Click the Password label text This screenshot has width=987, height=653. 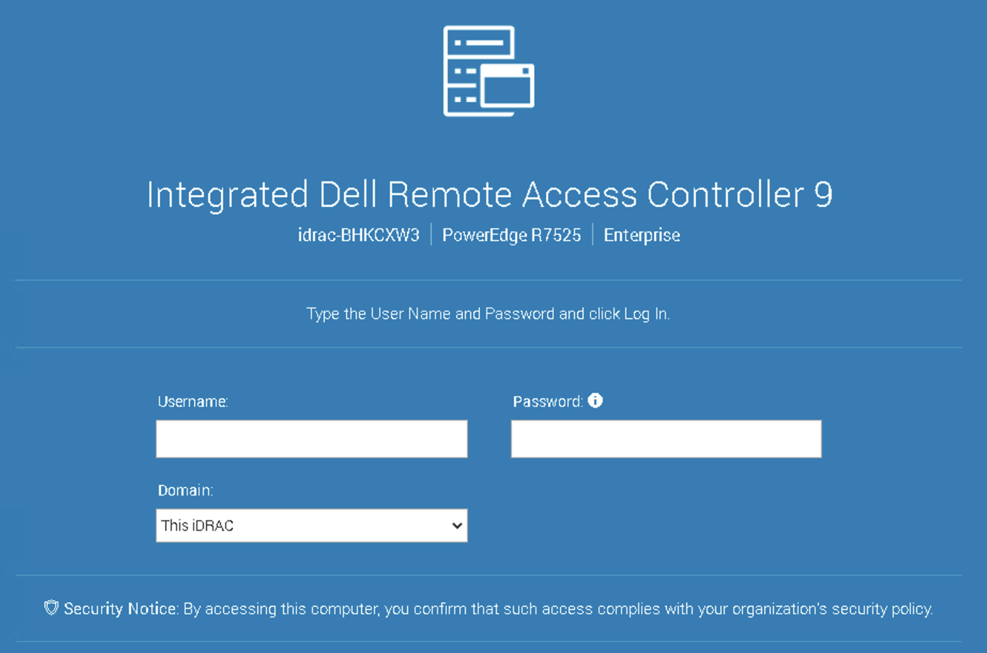[548, 401]
